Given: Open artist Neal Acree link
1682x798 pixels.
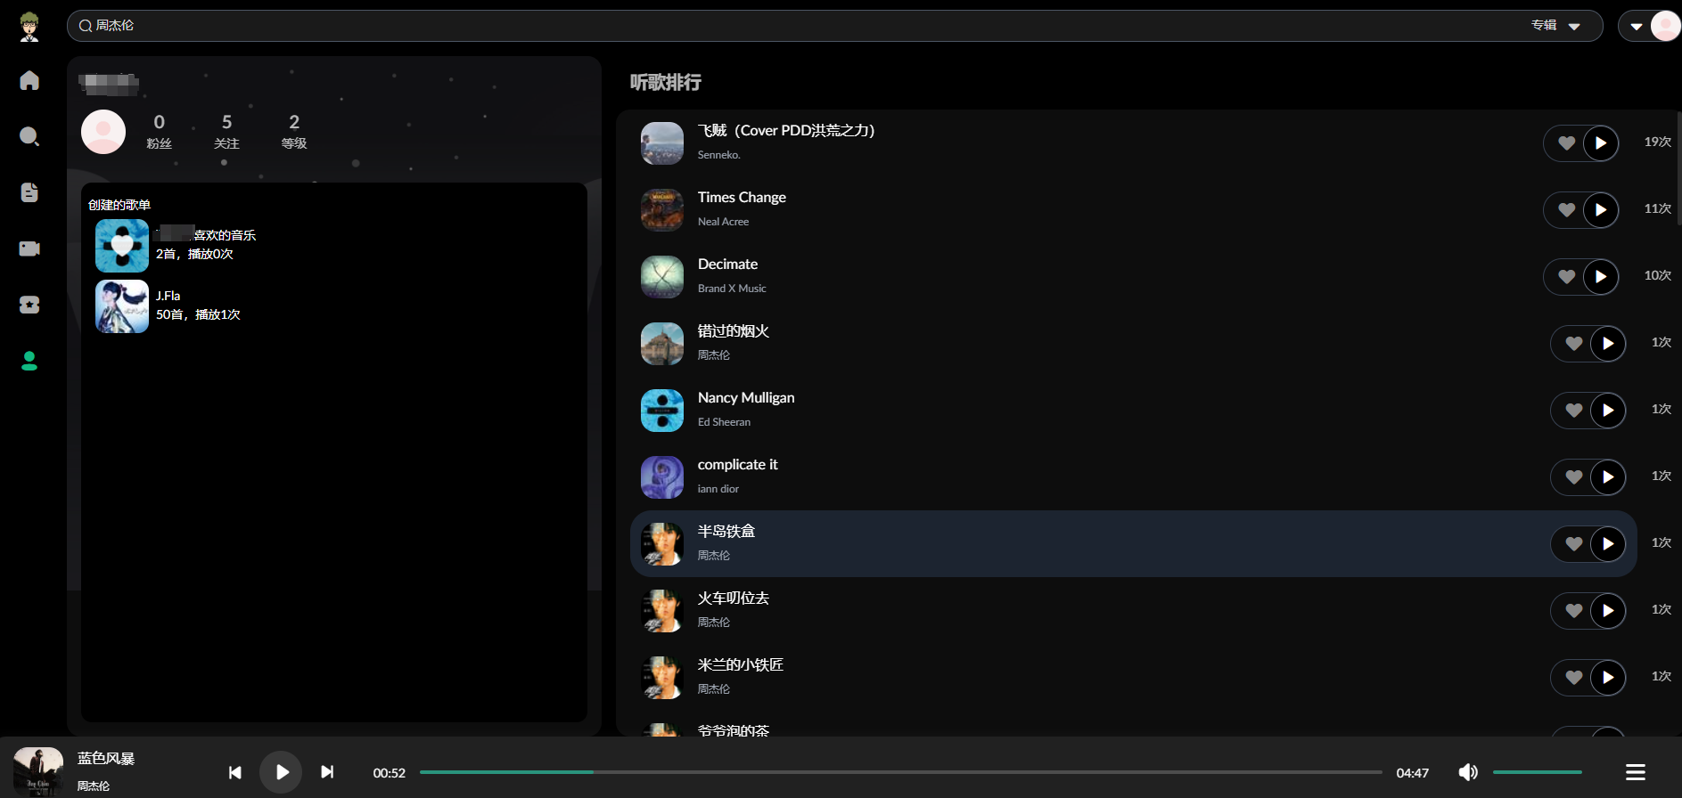Looking at the screenshot, I should [x=723, y=222].
